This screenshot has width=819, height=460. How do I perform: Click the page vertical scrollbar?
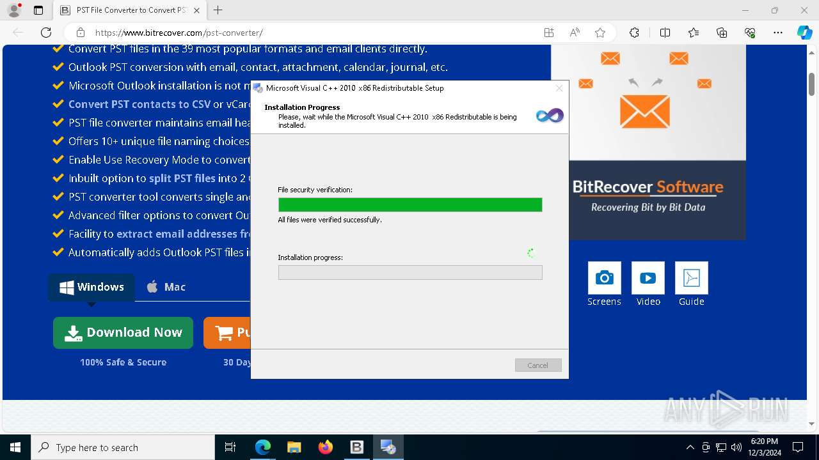coord(812,83)
